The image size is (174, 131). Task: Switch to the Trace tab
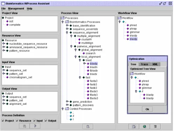[144, 64]
